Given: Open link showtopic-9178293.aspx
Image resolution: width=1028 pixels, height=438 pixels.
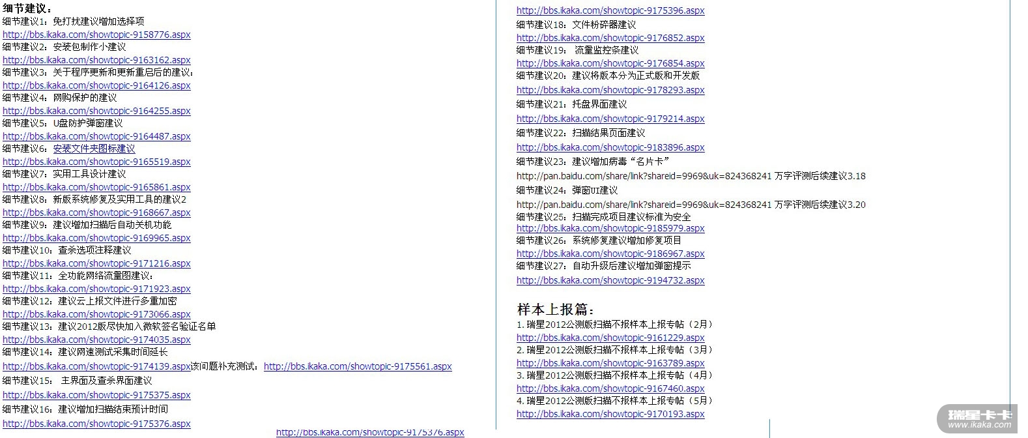Looking at the screenshot, I should [x=610, y=90].
